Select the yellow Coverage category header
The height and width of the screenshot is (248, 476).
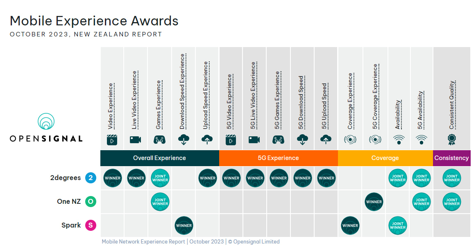click(x=385, y=158)
